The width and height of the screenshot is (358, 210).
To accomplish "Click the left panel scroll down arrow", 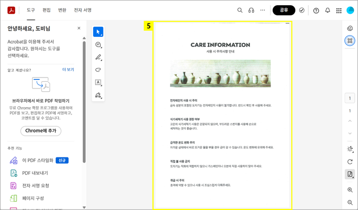I will click(84, 207).
